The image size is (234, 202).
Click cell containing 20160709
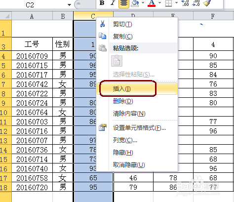(x=32, y=56)
